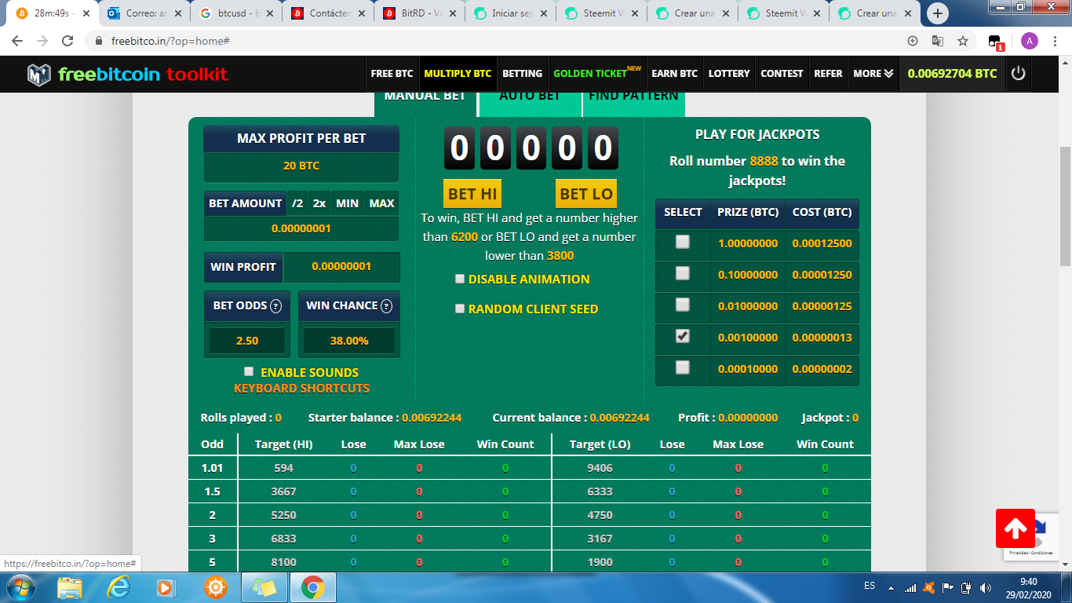Click the freebitcoin toolkit logo

[x=127, y=74]
